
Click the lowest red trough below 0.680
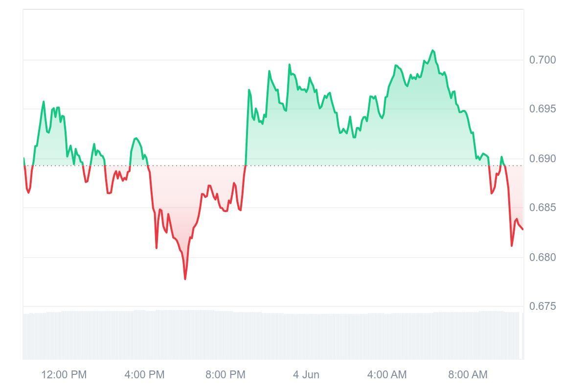[x=185, y=279]
